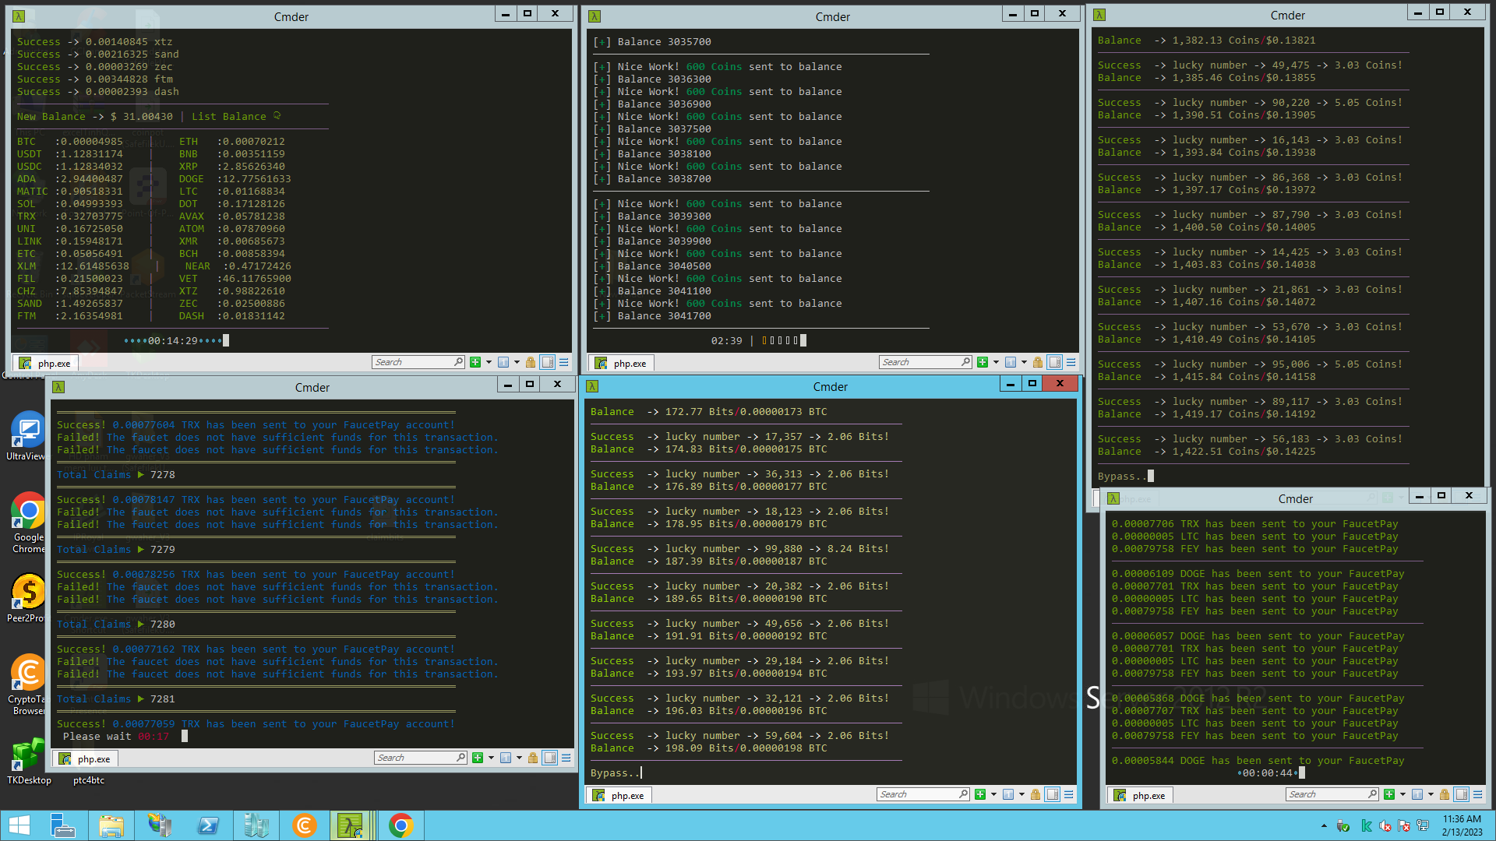Image resolution: width=1496 pixels, height=841 pixels.
Task: Open hamburger menu in top-middle Cmder window
Action: coord(1071,362)
